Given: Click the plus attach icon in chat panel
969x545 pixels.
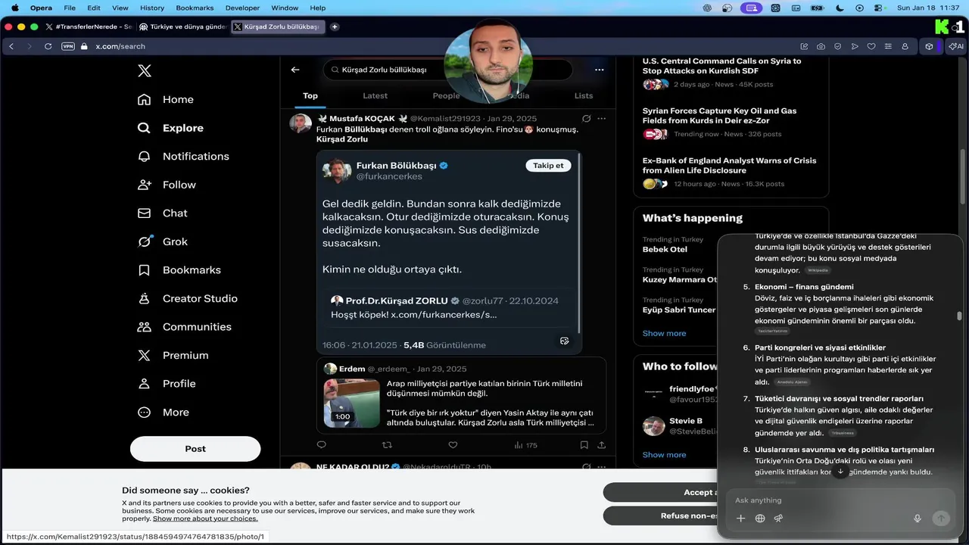Looking at the screenshot, I should 740,519.
